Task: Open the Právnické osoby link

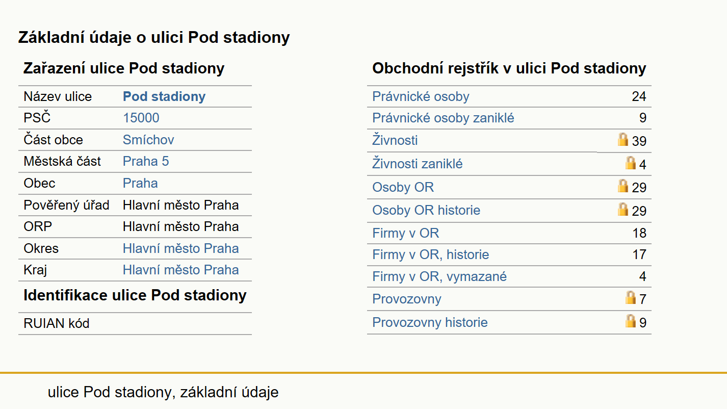Action: coord(421,97)
